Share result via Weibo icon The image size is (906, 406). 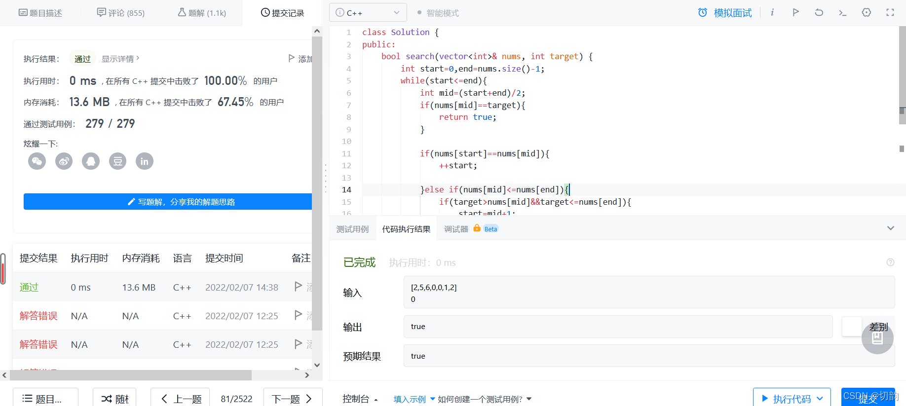[x=64, y=161]
